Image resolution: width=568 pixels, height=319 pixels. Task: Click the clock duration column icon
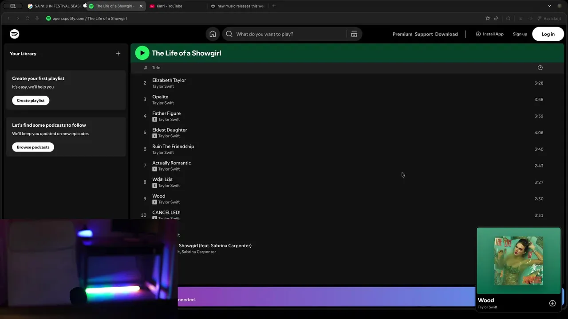540,68
